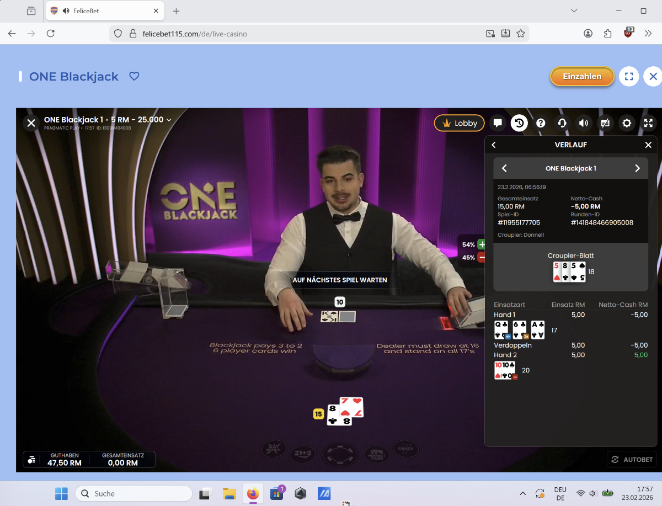This screenshot has height=506, width=662.
Task: Return to the Lobby
Action: (460, 123)
